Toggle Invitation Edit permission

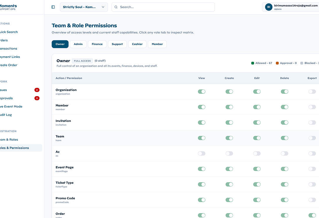(257, 122)
